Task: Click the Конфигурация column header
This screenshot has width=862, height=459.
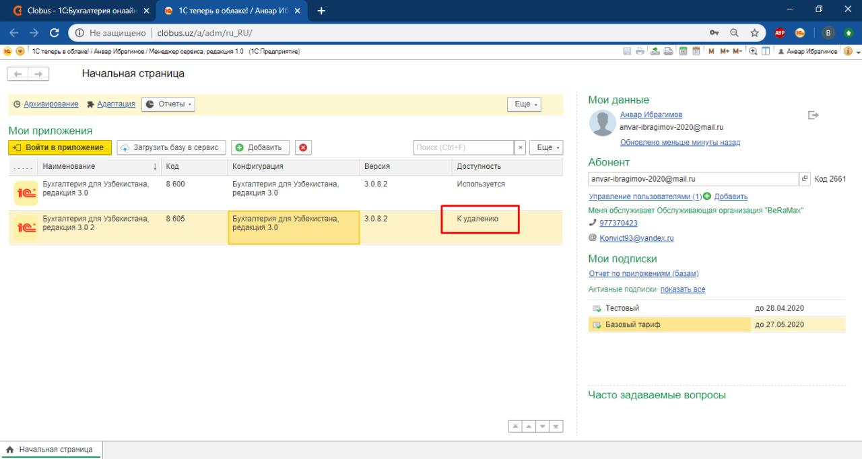Action: click(294, 167)
